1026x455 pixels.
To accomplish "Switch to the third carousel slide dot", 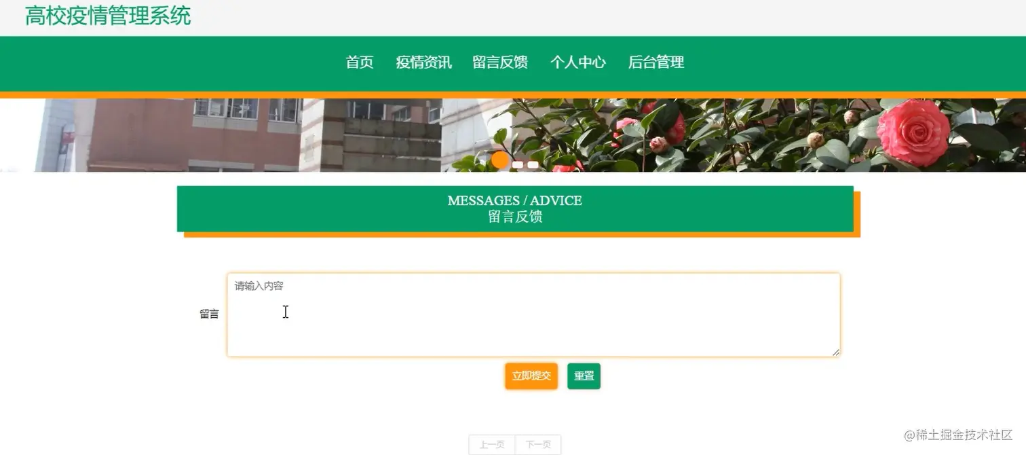I will click(x=533, y=164).
